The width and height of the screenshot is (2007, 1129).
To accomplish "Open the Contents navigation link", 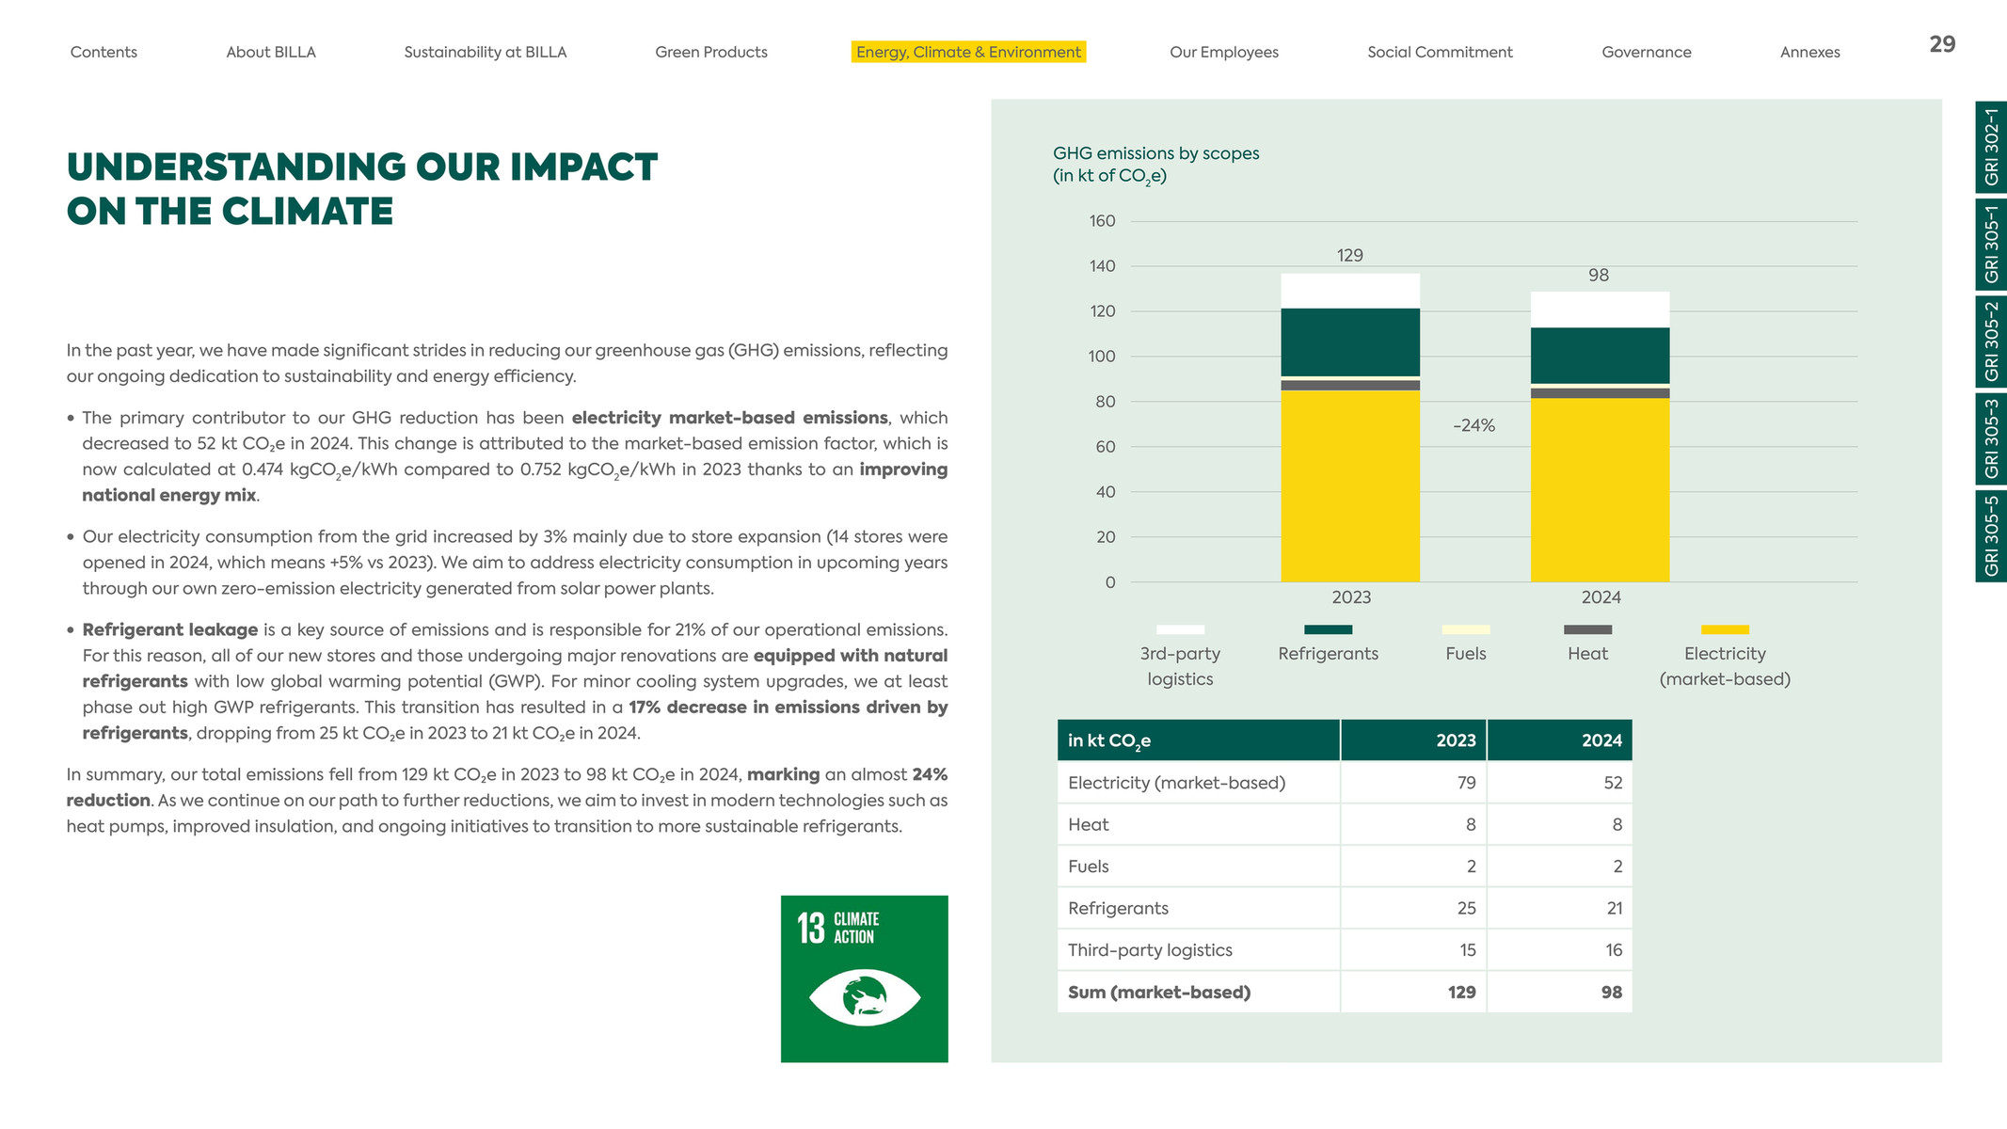I will (104, 53).
